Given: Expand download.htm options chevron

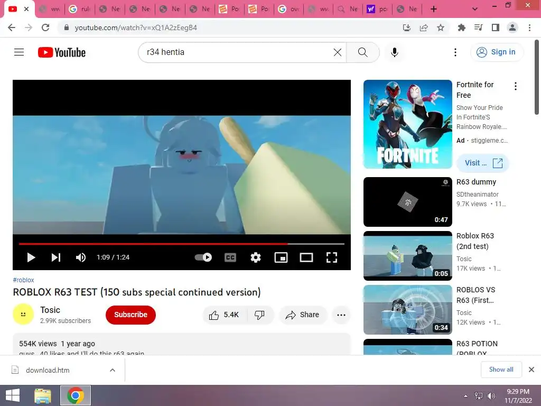Looking at the screenshot, I should (113, 370).
